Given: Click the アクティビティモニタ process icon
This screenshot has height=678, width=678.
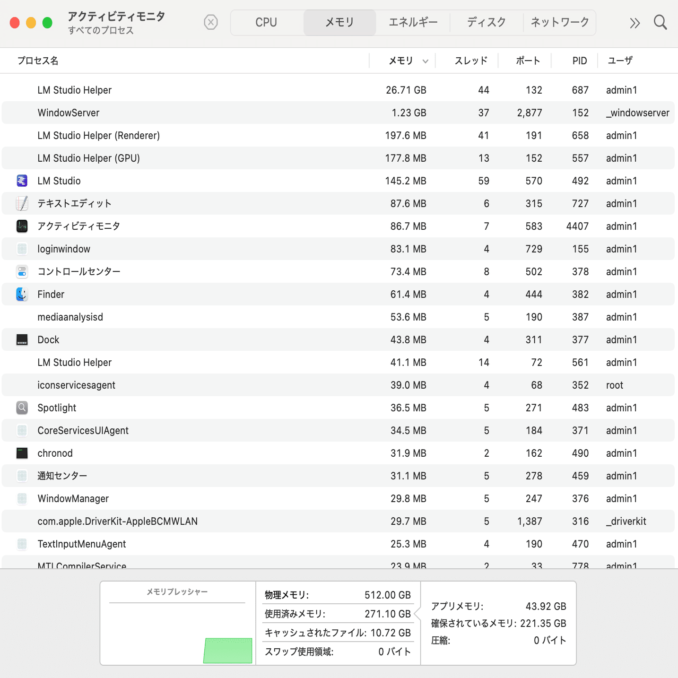Looking at the screenshot, I should pyautogui.click(x=22, y=226).
